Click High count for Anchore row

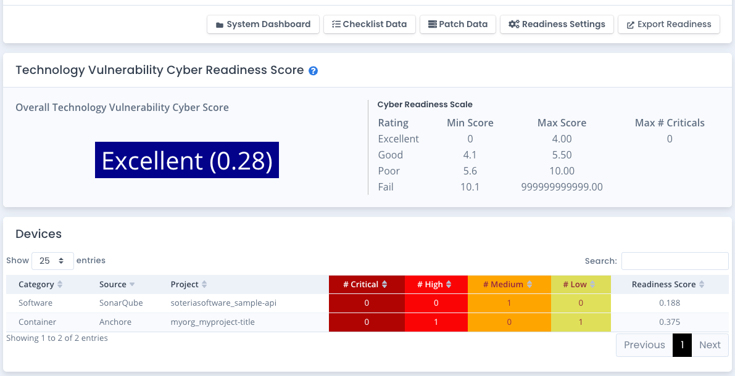pyautogui.click(x=436, y=322)
